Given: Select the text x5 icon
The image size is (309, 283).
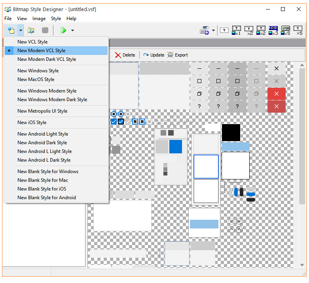Looking at the screenshot, I should pos(298,30).
